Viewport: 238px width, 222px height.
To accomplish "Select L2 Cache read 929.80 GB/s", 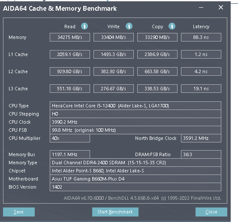I will point(70,71).
